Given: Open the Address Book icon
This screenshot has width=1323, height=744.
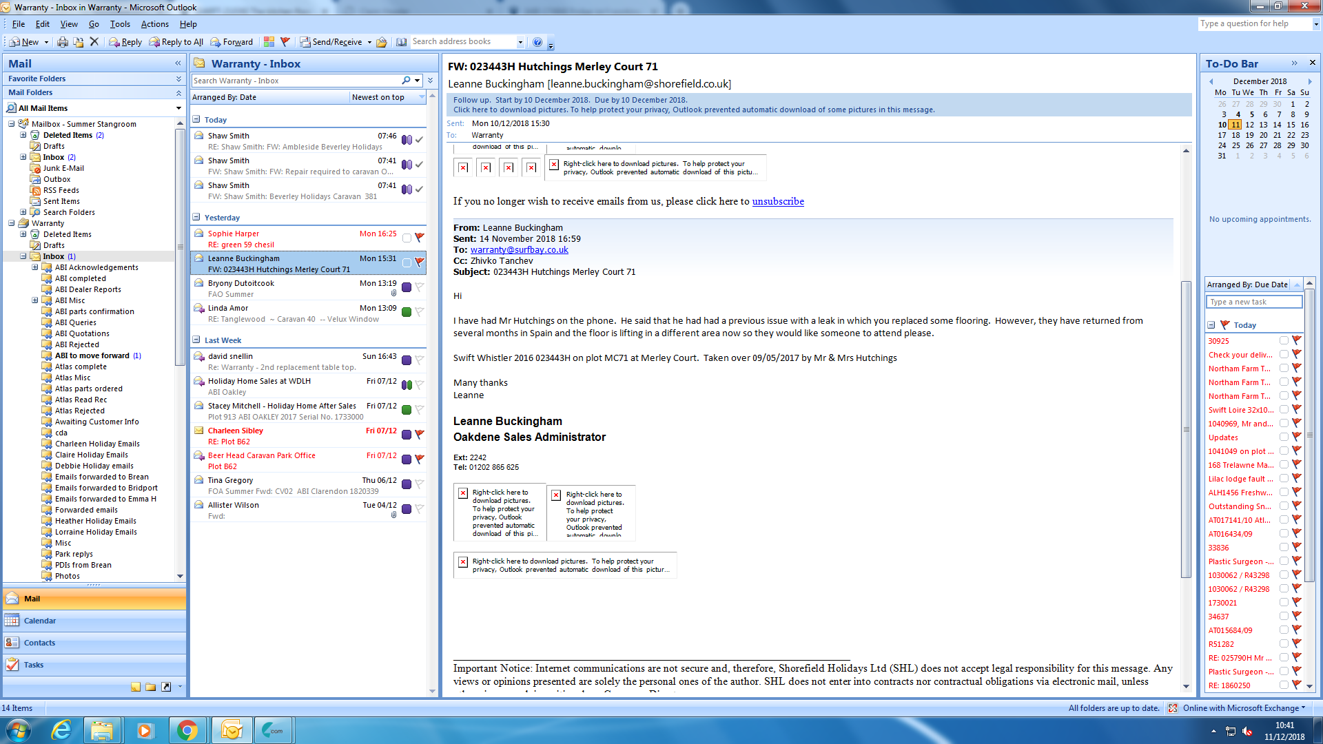Looking at the screenshot, I should coord(401,42).
